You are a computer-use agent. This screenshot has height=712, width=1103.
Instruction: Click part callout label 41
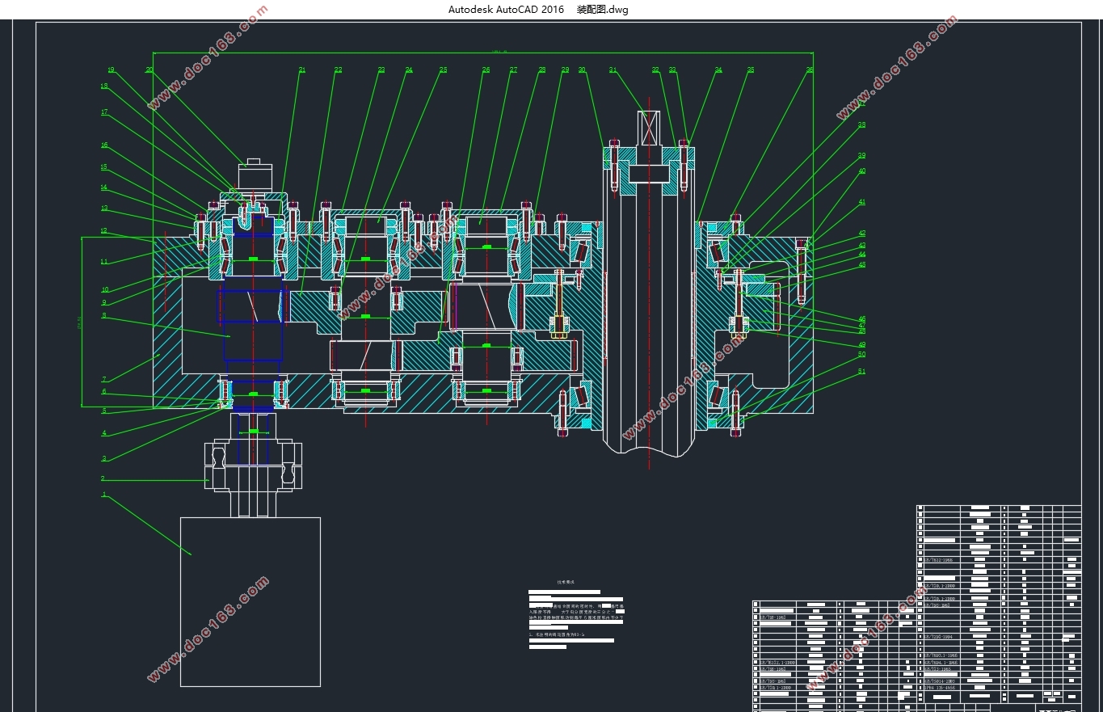point(862,202)
